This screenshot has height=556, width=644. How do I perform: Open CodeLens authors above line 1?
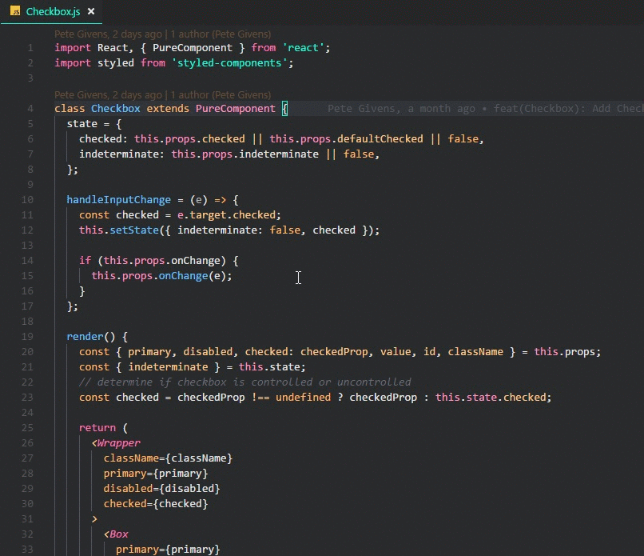tap(163, 34)
